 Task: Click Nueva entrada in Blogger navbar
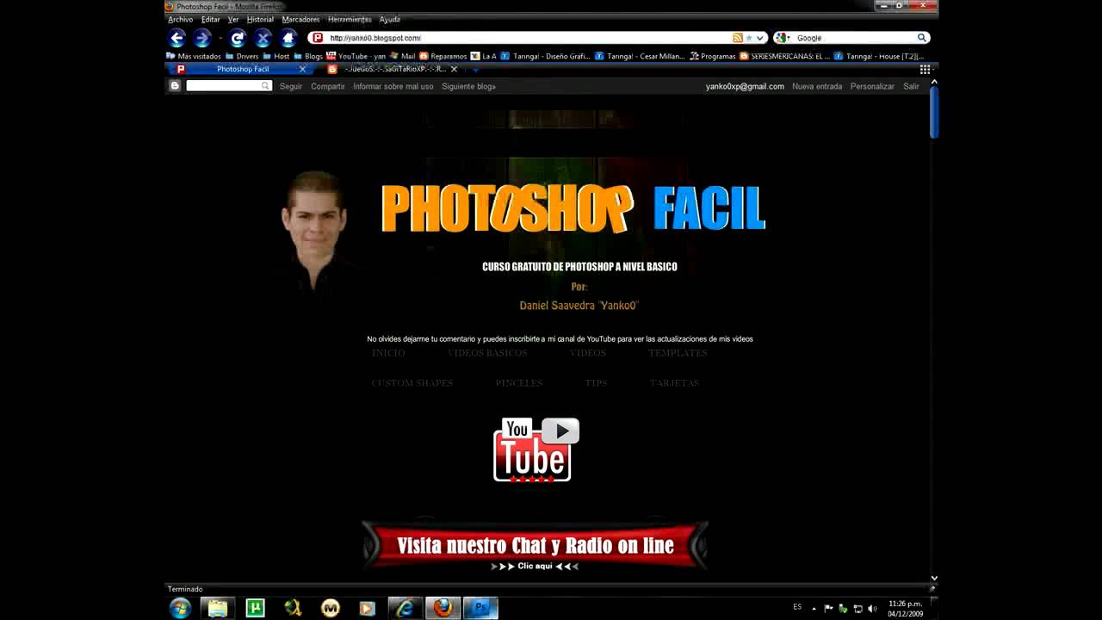(x=817, y=86)
